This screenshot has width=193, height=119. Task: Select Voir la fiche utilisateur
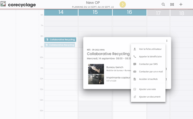click(148, 49)
